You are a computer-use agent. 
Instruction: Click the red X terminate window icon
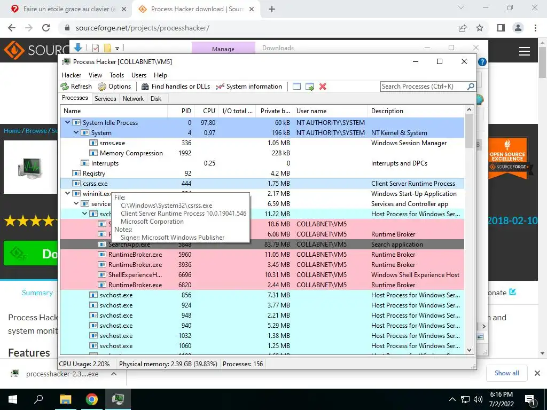[323, 86]
